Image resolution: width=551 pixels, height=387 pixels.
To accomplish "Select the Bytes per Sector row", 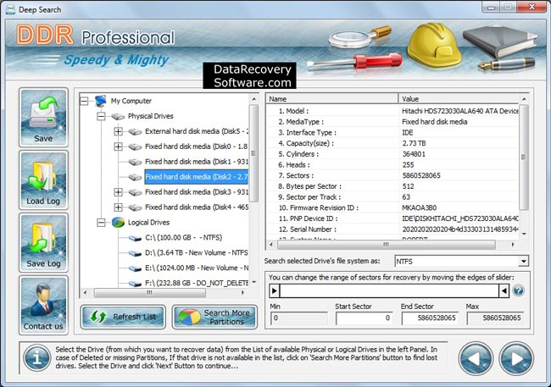I will pyautogui.click(x=392, y=186).
